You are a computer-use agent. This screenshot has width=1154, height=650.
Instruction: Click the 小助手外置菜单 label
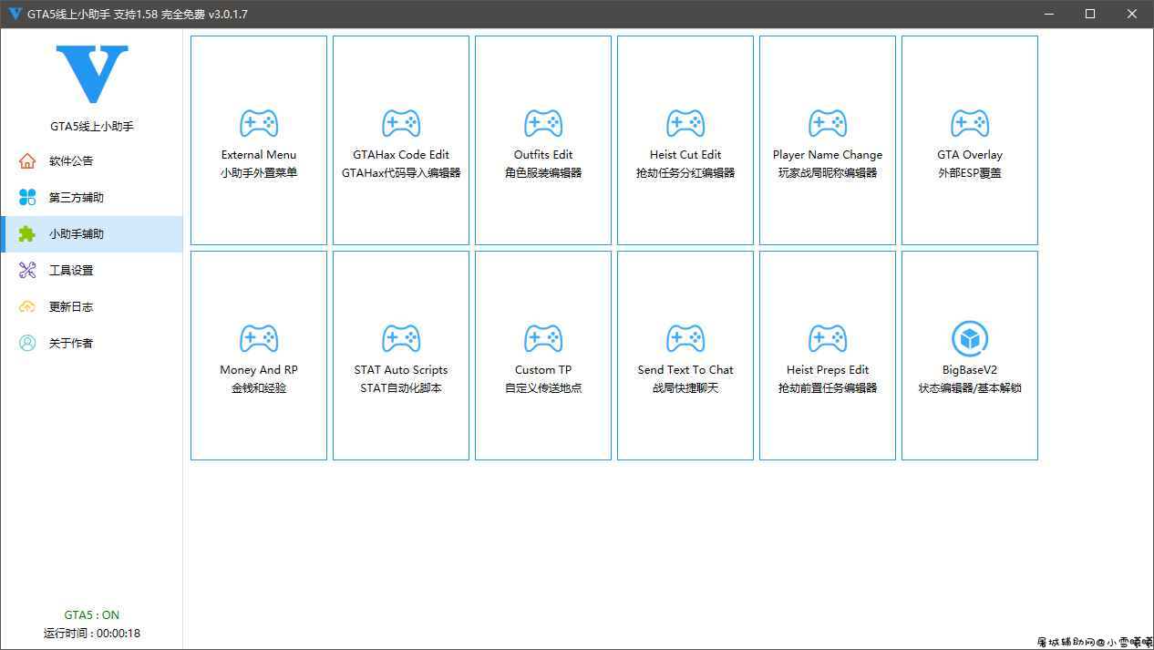(x=259, y=172)
